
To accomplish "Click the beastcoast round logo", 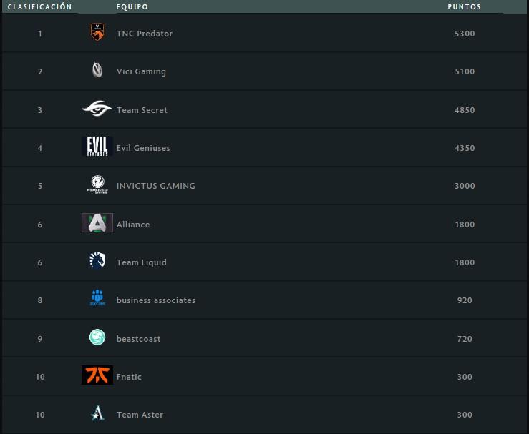I will [97, 337].
